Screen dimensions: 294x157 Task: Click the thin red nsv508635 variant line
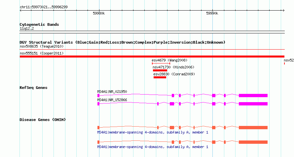pyautogui.click(x=152, y=50)
